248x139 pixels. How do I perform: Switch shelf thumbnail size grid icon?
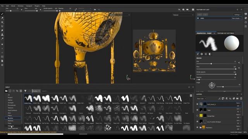point(191,95)
